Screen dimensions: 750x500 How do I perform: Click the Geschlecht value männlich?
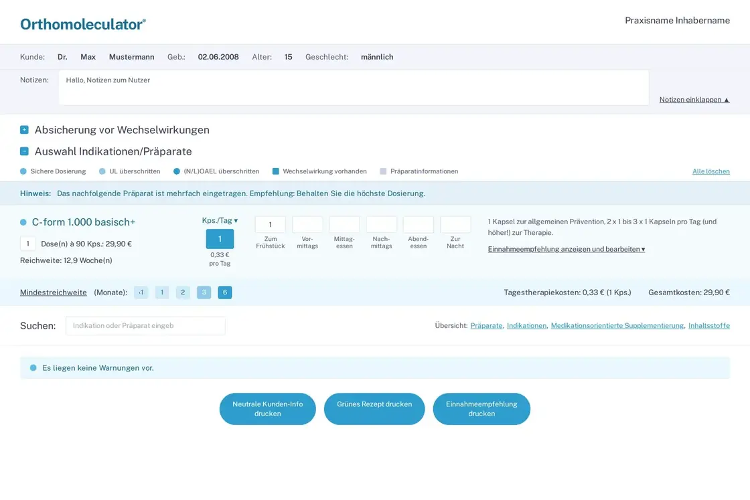coord(377,57)
